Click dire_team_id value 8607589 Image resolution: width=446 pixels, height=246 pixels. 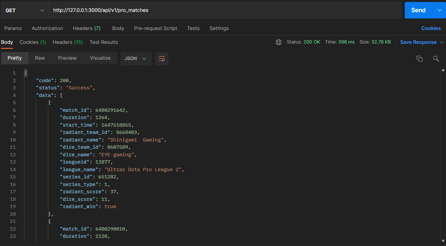click(118, 147)
